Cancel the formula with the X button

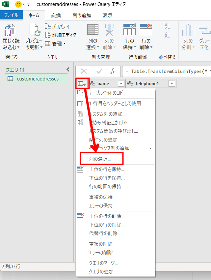[x=84, y=72]
